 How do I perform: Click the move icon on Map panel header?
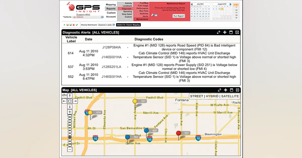(225, 90)
